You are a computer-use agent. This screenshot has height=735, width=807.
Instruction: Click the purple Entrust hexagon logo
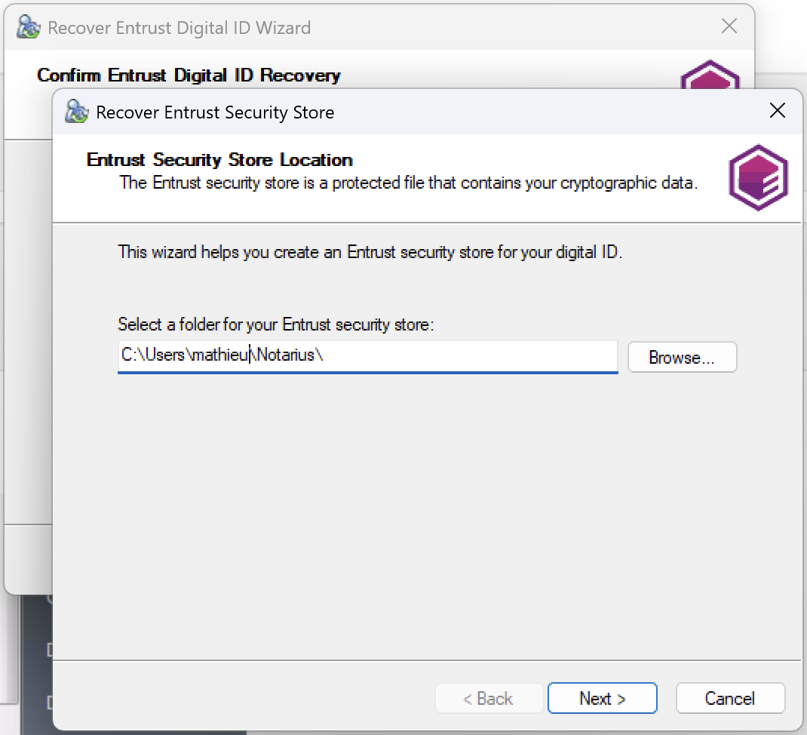pos(758,177)
